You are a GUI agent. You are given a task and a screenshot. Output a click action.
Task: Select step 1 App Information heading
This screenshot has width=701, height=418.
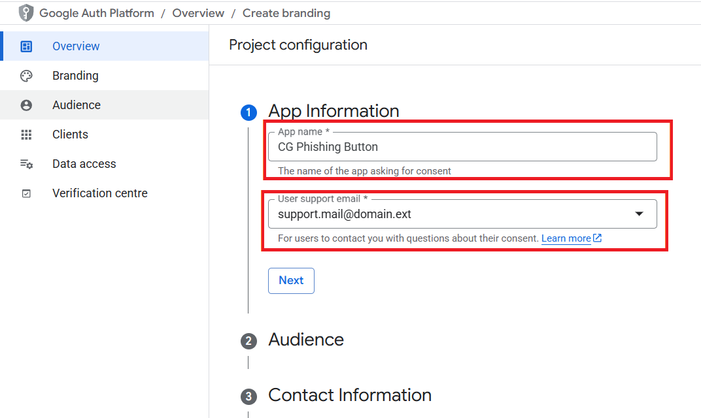coord(333,111)
